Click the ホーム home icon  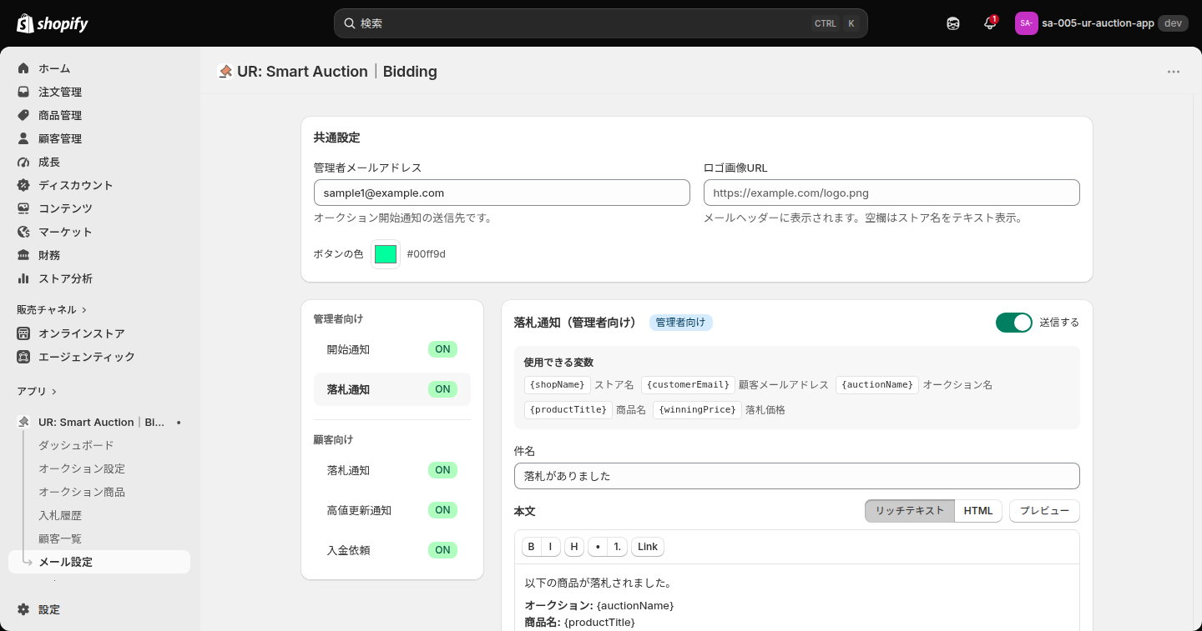coord(23,68)
